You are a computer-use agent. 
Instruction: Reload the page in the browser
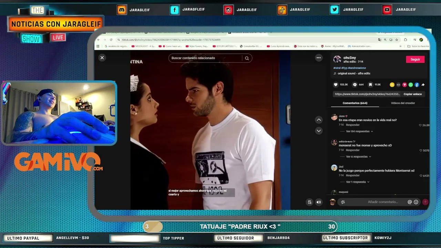coord(111,40)
